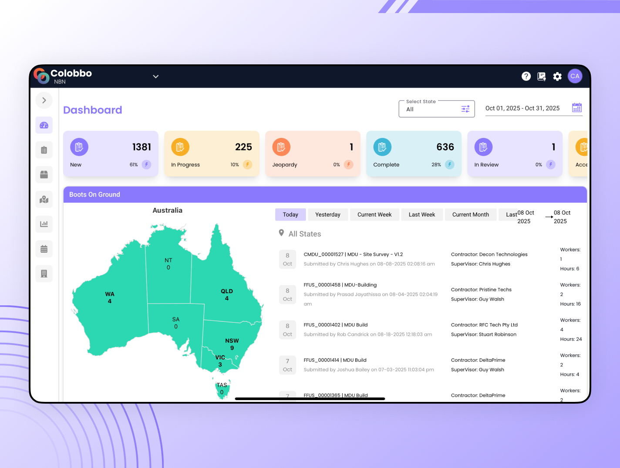Image resolution: width=620 pixels, height=468 pixels.
Task: Open the Dashboard icon in sidebar
Action: click(x=44, y=125)
